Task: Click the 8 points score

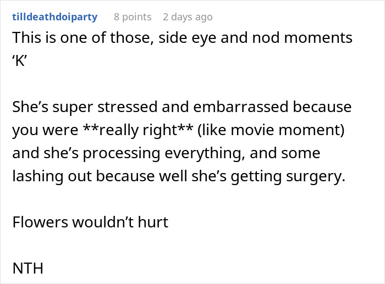Action: click(x=133, y=17)
